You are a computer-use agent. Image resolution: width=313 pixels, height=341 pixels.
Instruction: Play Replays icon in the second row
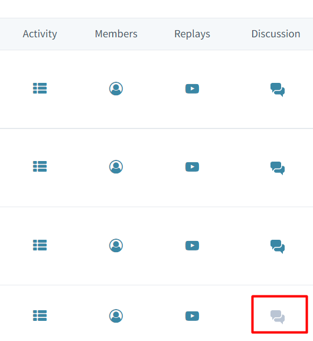pyautogui.click(x=192, y=167)
